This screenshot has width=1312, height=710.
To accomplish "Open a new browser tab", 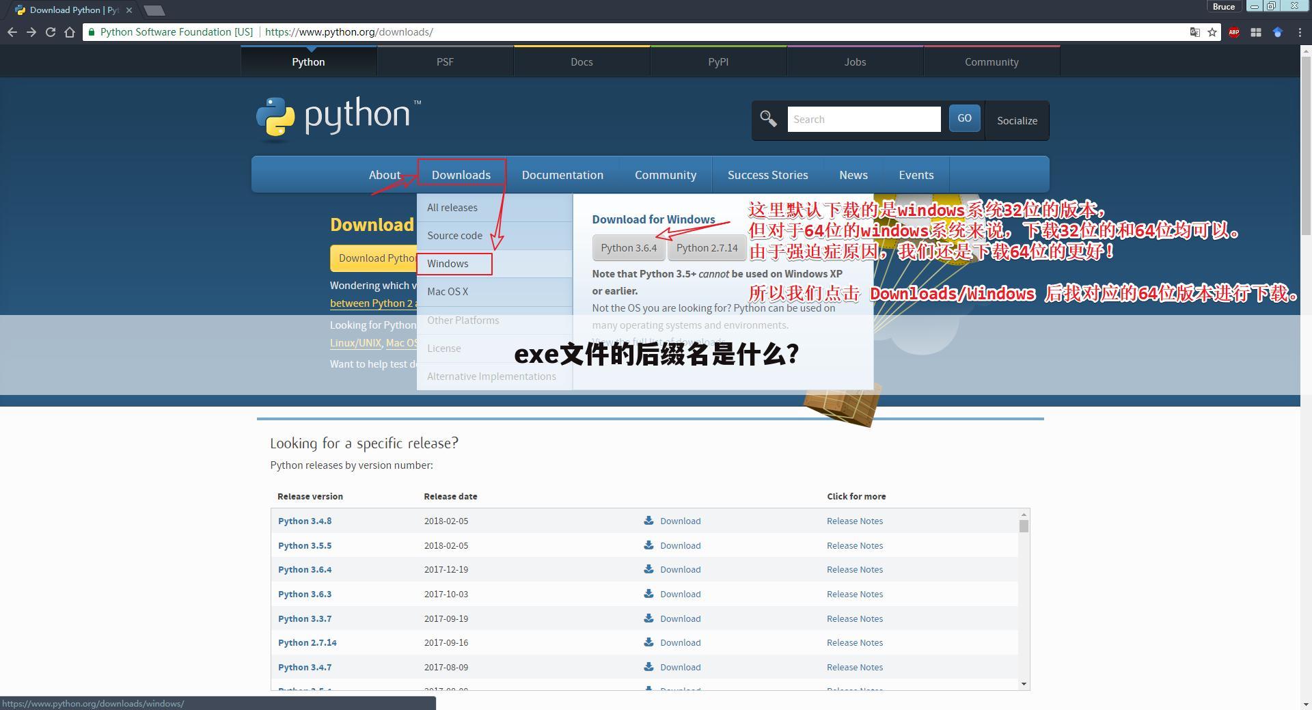I will pos(155,10).
